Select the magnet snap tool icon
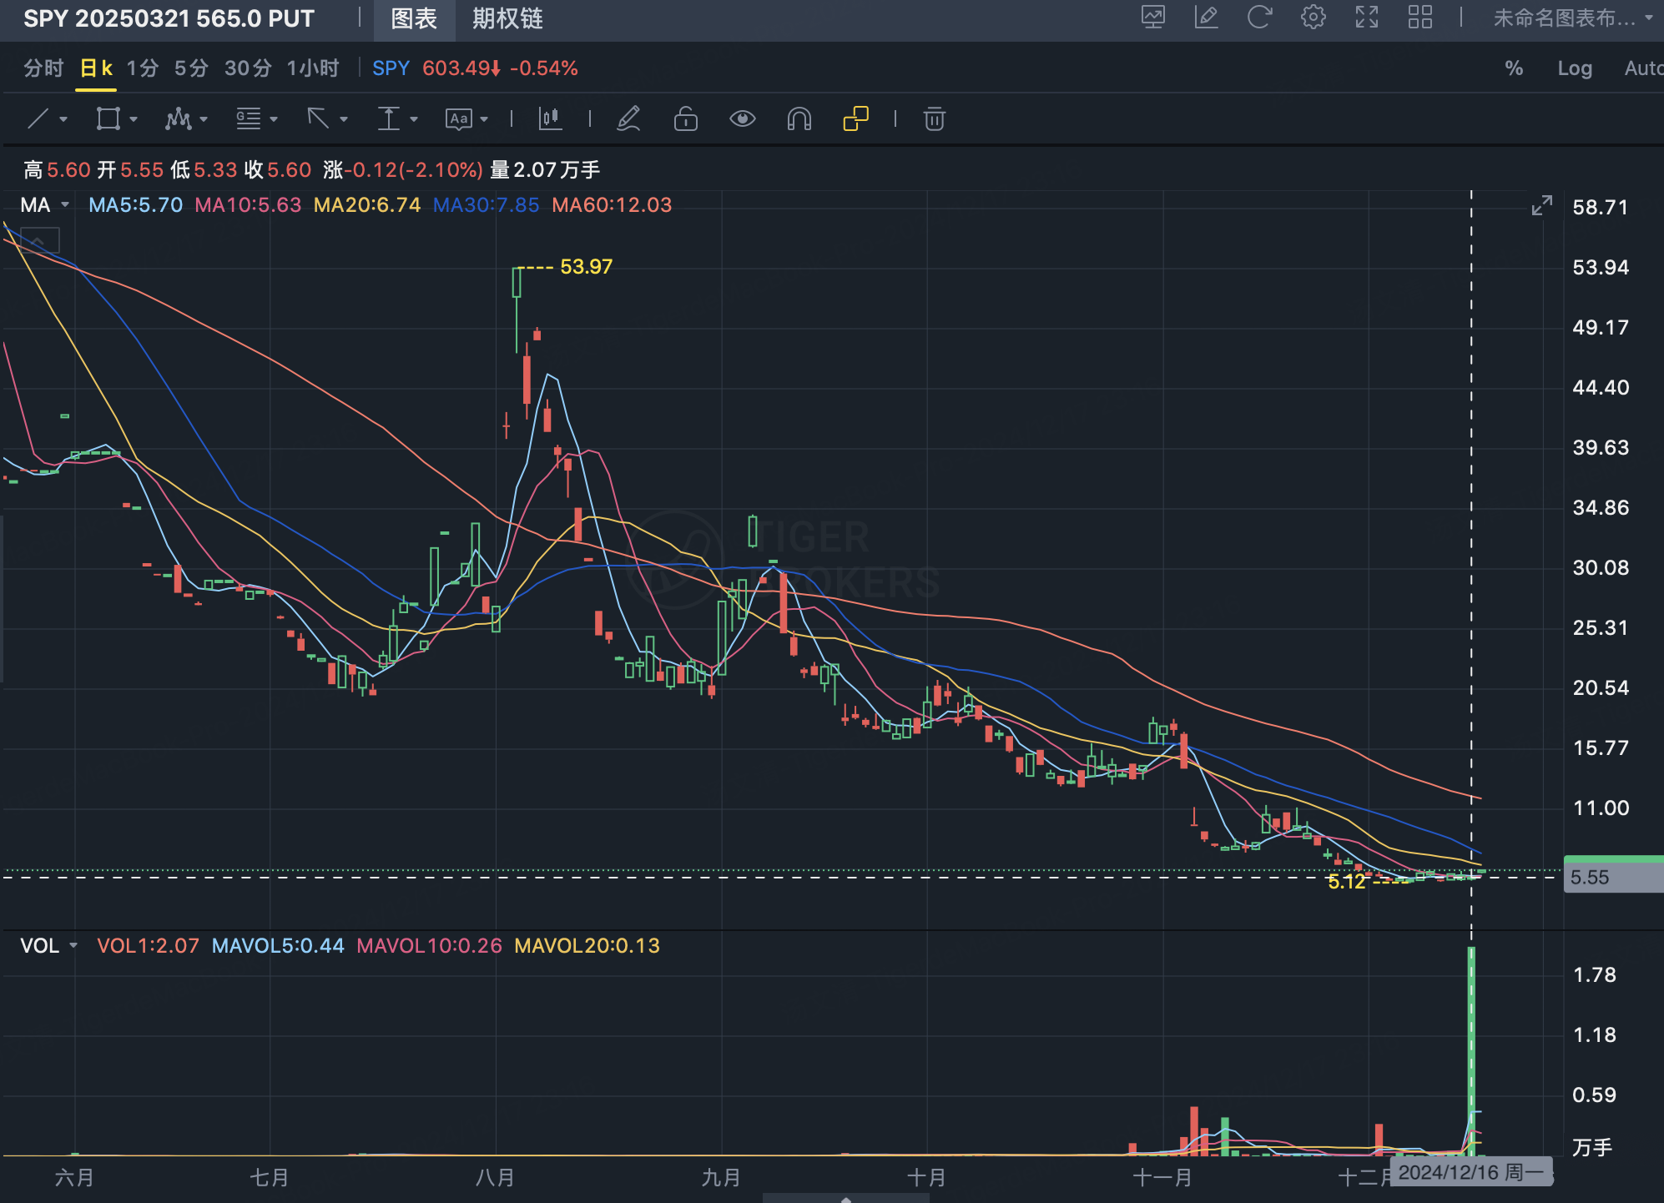The image size is (1664, 1203). click(799, 119)
